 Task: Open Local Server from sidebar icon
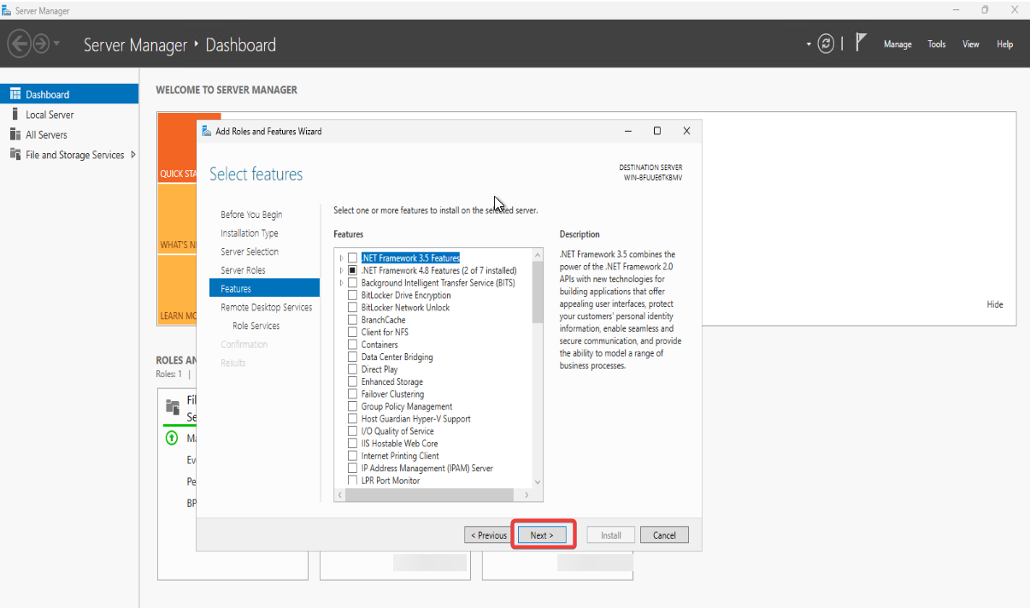15,115
